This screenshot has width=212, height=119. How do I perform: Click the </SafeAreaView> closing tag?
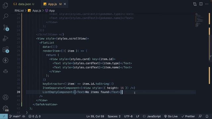coord(45,104)
